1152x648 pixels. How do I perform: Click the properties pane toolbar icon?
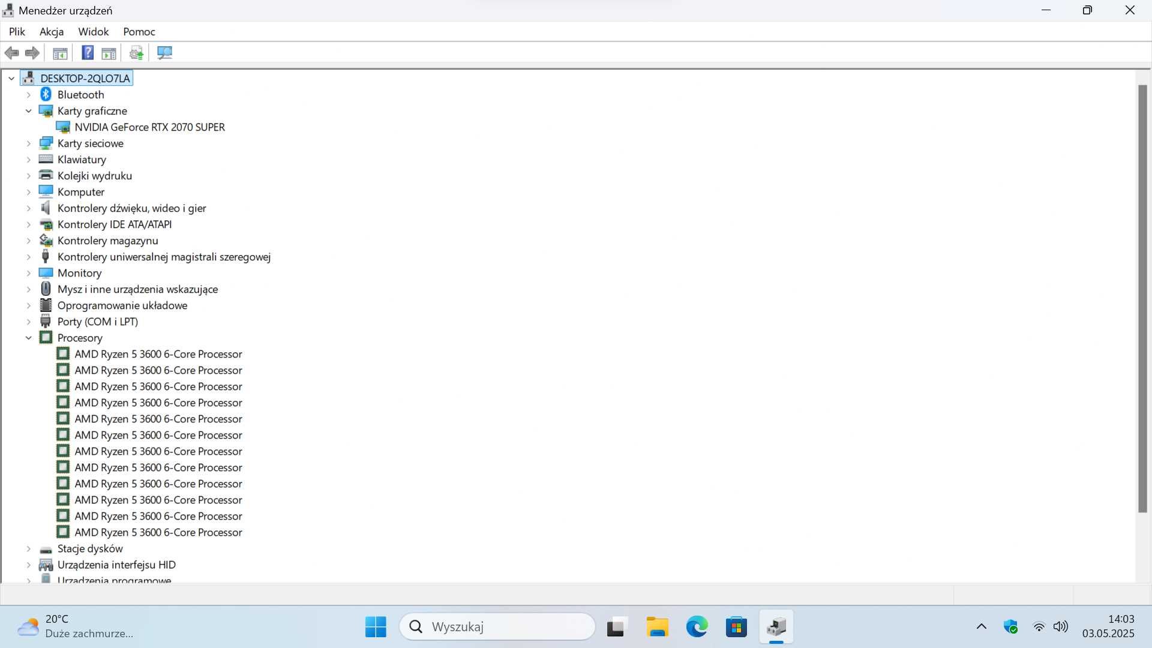point(109,53)
